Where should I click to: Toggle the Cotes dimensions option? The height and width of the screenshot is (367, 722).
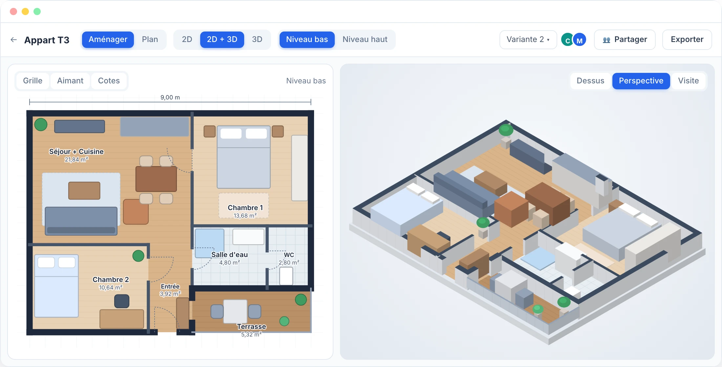(x=109, y=81)
